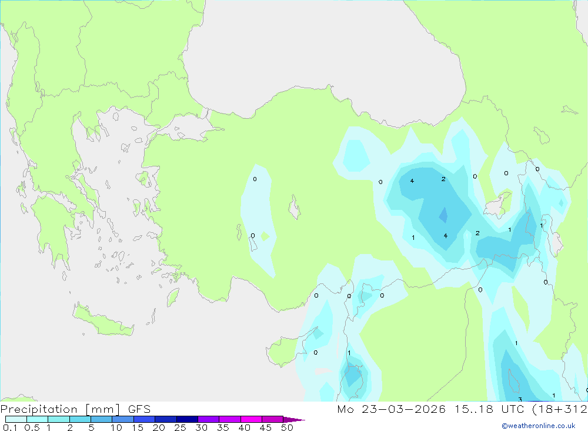Click the '15' legend scale label
The width and height of the screenshot is (588, 431).
pos(138,427)
